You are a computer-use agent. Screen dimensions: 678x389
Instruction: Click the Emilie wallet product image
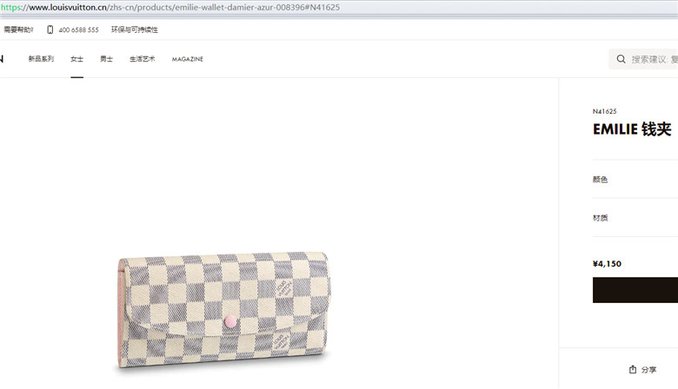coord(224,310)
